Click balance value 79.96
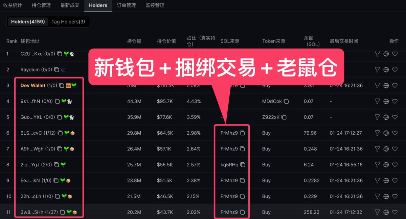This screenshot has height=219, width=406. pyautogui.click(x=310, y=133)
